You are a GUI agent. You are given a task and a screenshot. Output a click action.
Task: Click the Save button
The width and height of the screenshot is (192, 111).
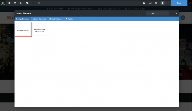tap(179, 3)
